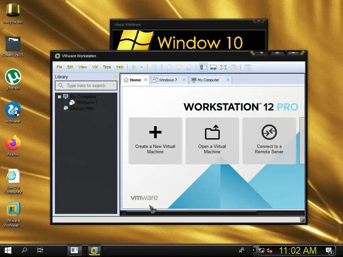The height and width of the screenshot is (257, 343).
Task: Select Shared VMs in the Library tree
Action: pos(82,109)
